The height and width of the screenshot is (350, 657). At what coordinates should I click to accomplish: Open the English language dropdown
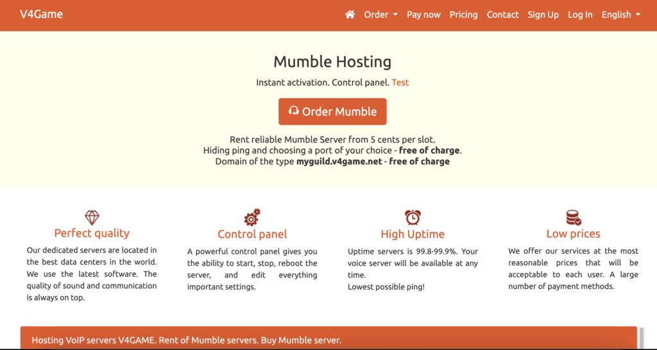[620, 15]
